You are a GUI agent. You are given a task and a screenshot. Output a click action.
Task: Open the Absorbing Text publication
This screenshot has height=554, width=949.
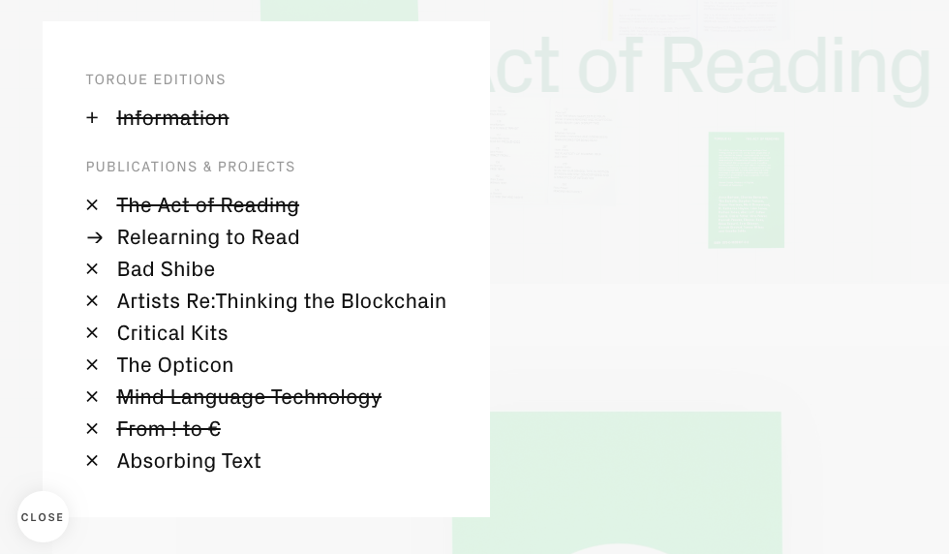coord(188,461)
